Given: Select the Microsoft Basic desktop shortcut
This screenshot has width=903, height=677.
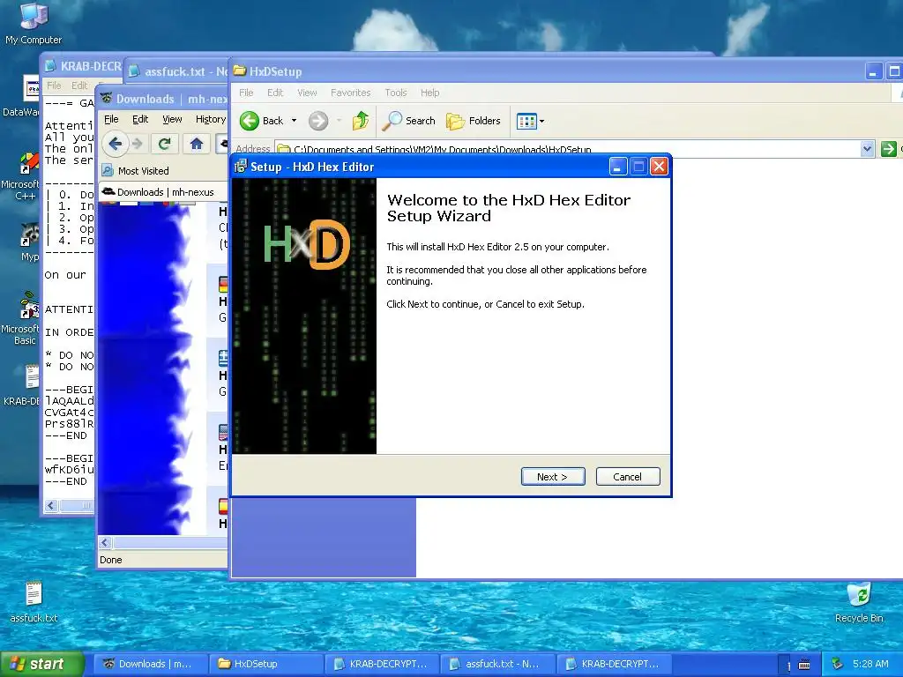Looking at the screenshot, I should click(x=21, y=318).
